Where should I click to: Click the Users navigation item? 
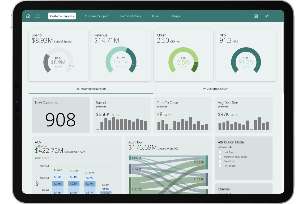click(x=156, y=16)
